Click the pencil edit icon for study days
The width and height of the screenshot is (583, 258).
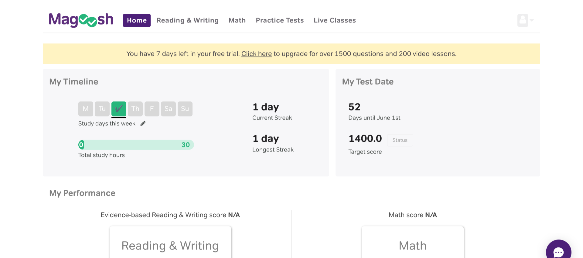point(143,124)
